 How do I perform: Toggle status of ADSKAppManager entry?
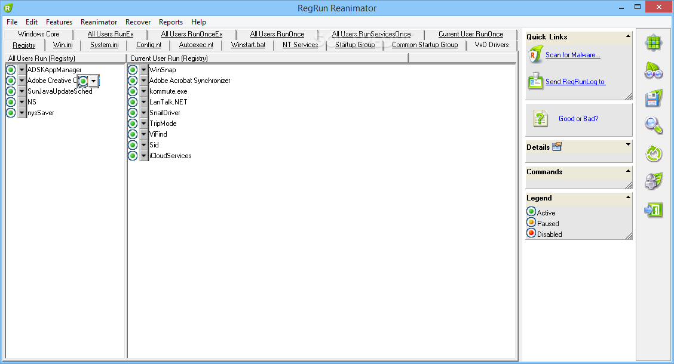click(x=11, y=70)
